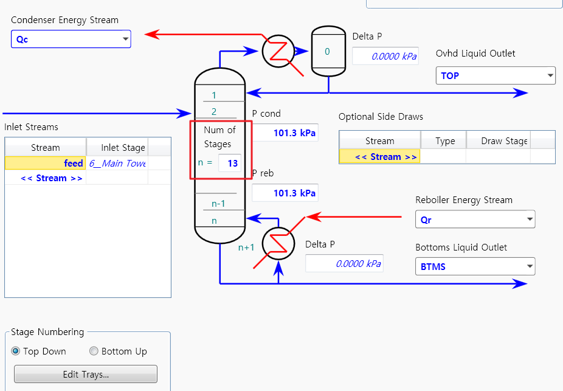Click the << Stream >> row in Inlet Streams
563x391 pixels.
45,178
